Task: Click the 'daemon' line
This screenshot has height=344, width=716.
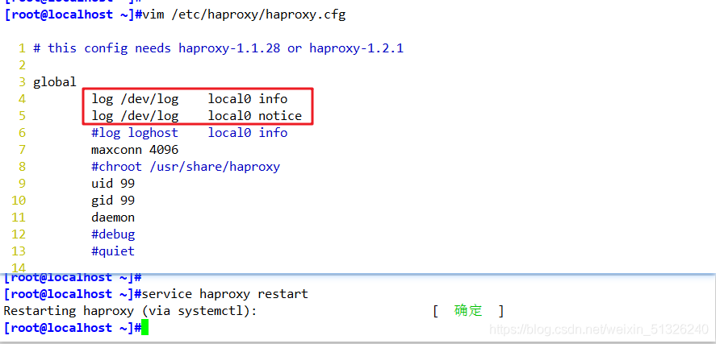Action: coord(113,218)
